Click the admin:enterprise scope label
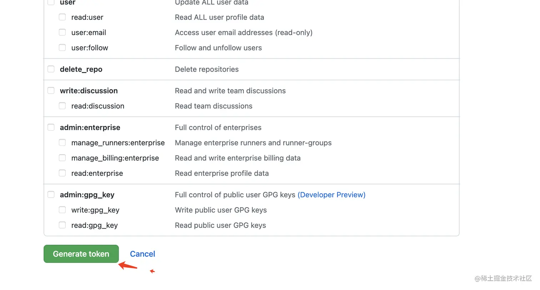The width and height of the screenshot is (540, 290). 90,127
